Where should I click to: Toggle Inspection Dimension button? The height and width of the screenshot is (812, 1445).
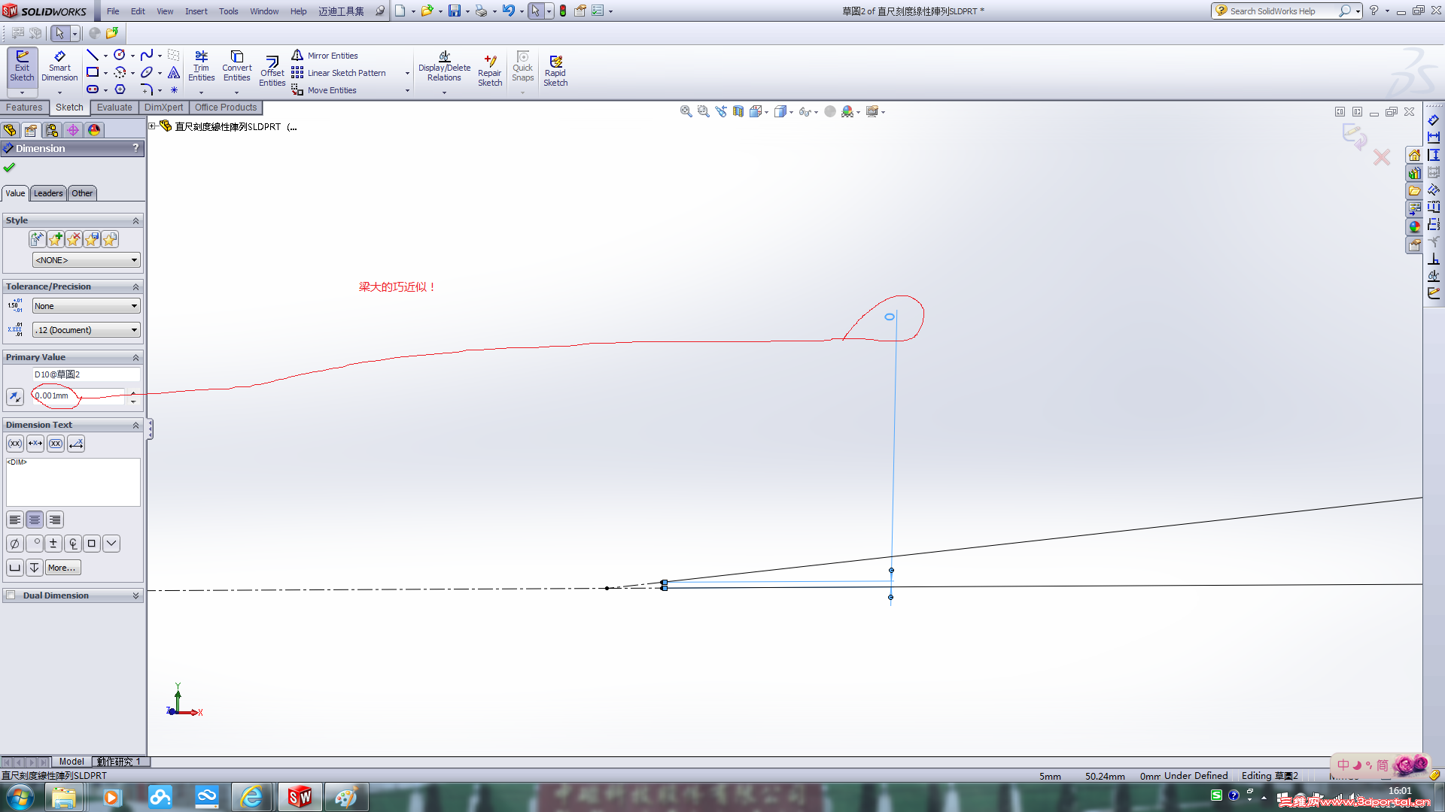coord(56,444)
